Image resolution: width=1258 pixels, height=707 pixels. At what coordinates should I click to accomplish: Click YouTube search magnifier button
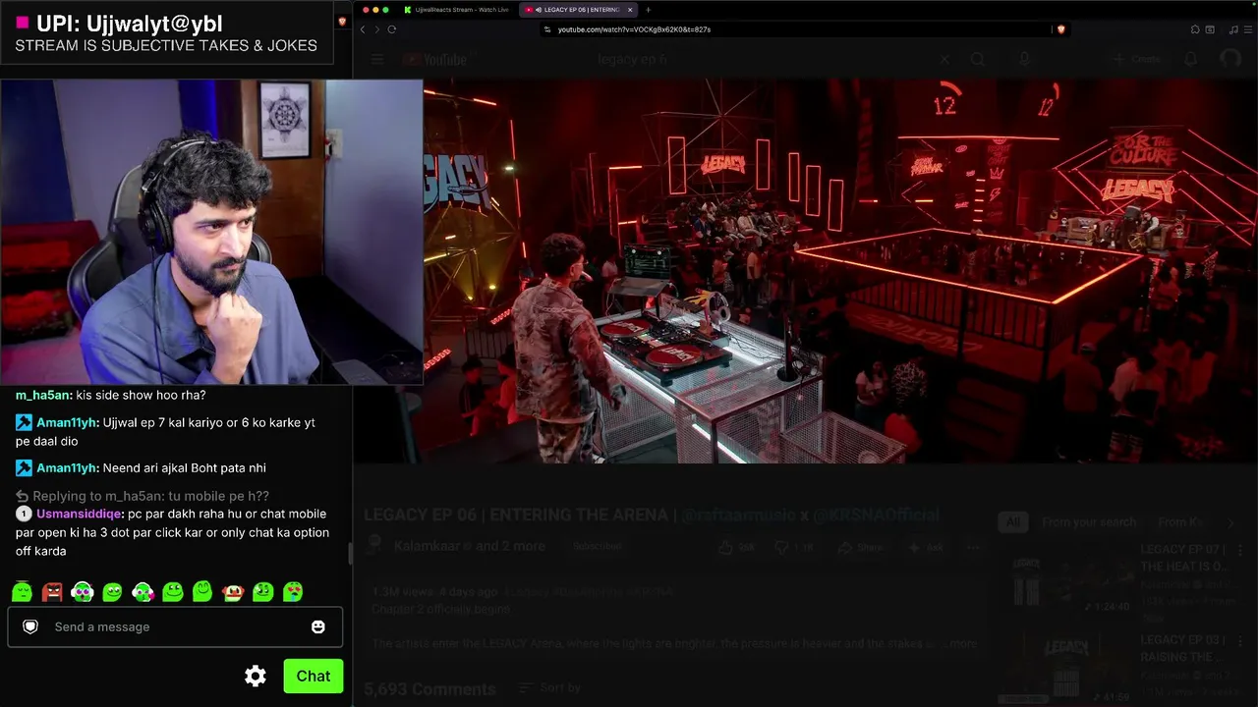(978, 59)
